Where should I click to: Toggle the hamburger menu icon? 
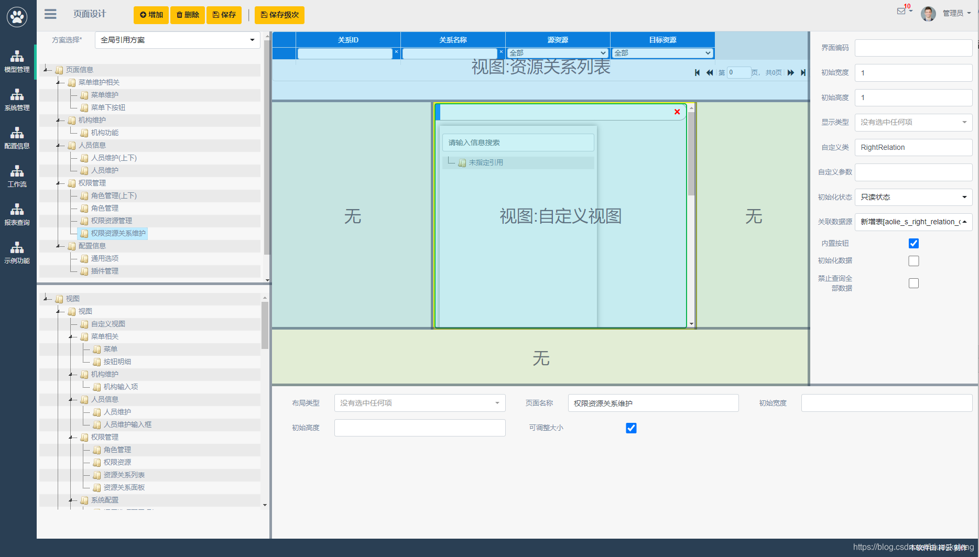pyautogui.click(x=50, y=14)
